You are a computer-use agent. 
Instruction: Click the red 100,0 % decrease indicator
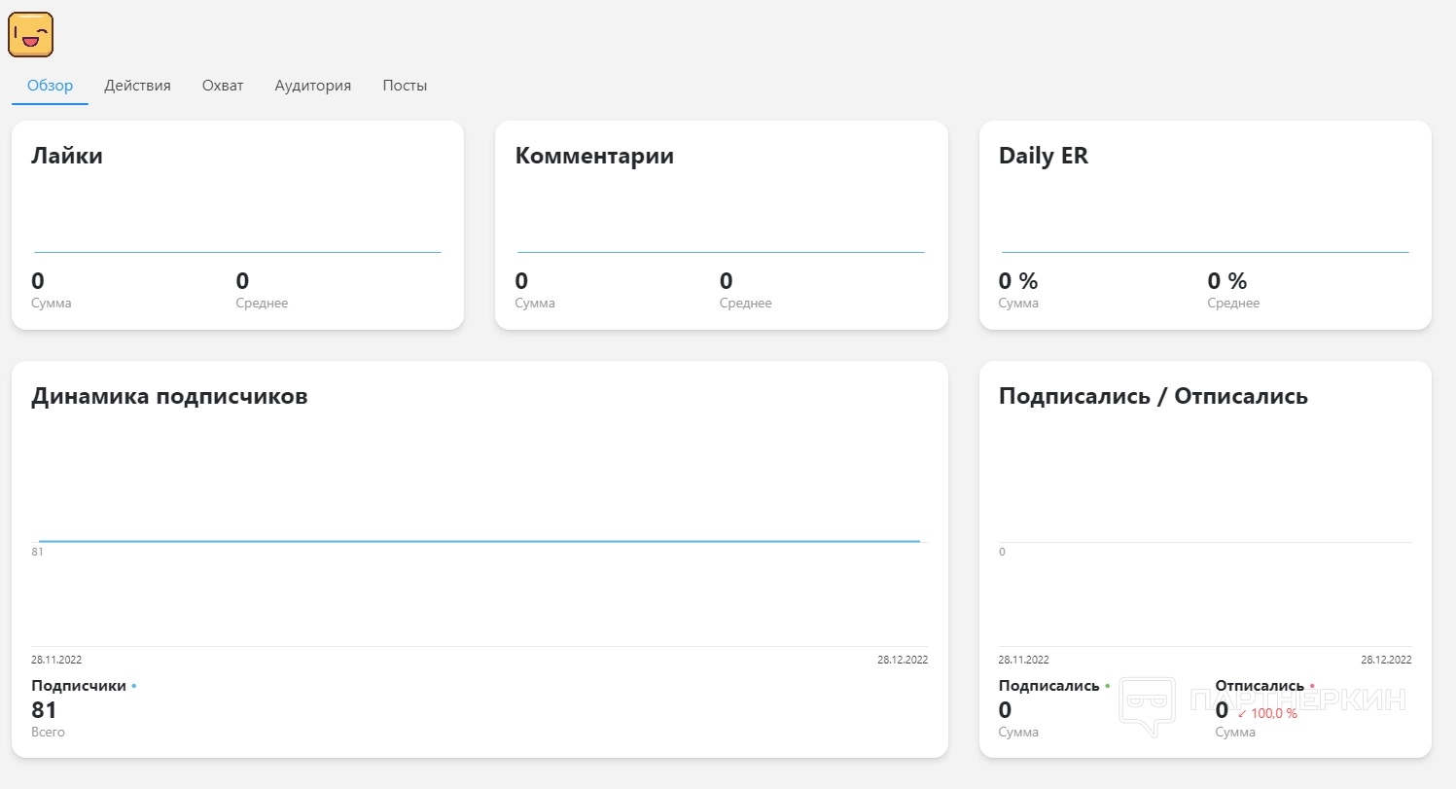pyautogui.click(x=1267, y=713)
